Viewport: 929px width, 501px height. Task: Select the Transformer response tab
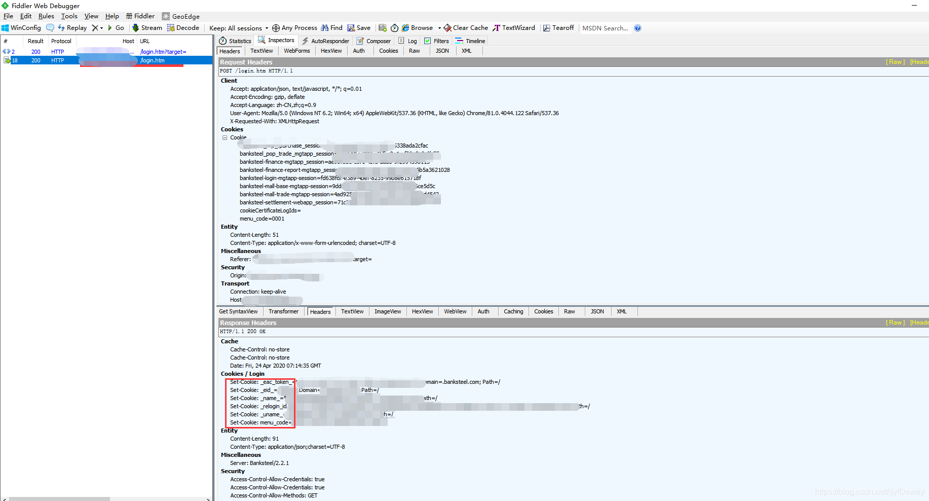(283, 311)
